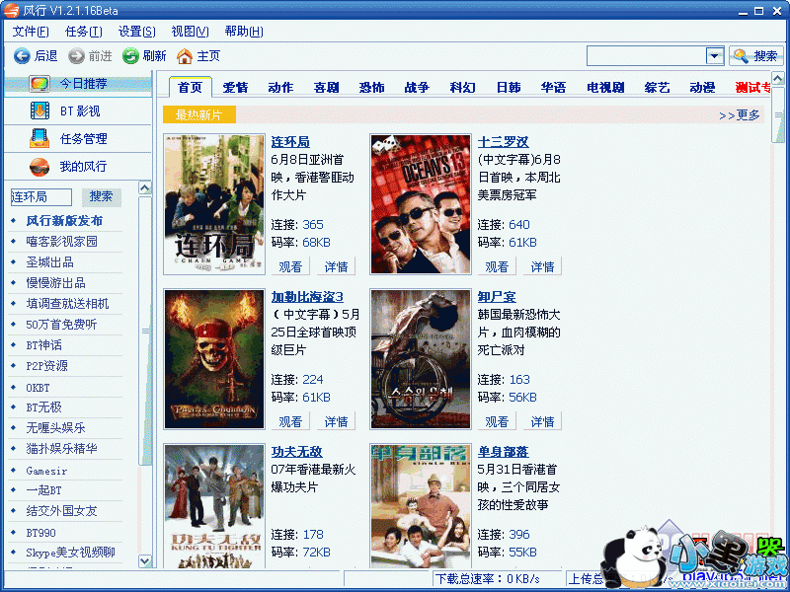Screen dimensions: 790x592
Task: Refresh page via the green 刷新 icon
Action: [130, 56]
